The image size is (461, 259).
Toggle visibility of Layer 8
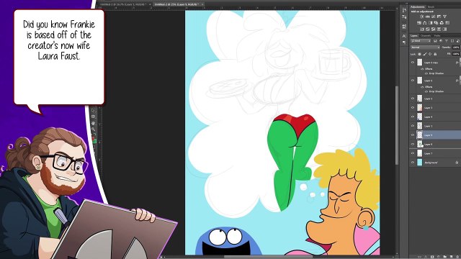pyautogui.click(x=413, y=144)
